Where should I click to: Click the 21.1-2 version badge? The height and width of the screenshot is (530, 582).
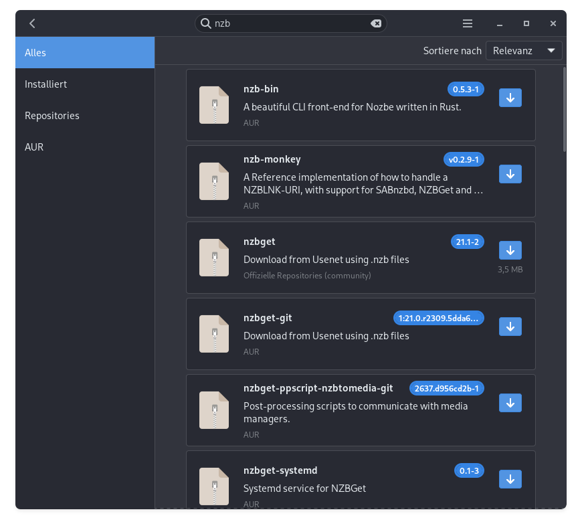tap(467, 242)
